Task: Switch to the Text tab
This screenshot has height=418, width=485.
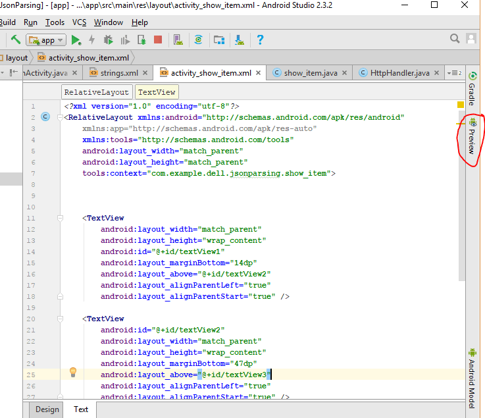Action: (81, 409)
